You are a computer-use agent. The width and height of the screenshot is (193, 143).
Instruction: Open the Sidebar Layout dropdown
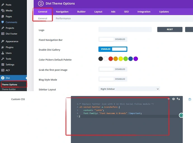pyautogui.click(x=129, y=89)
